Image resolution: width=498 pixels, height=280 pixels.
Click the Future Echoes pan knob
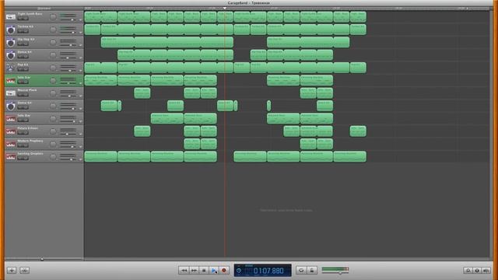[53, 131]
